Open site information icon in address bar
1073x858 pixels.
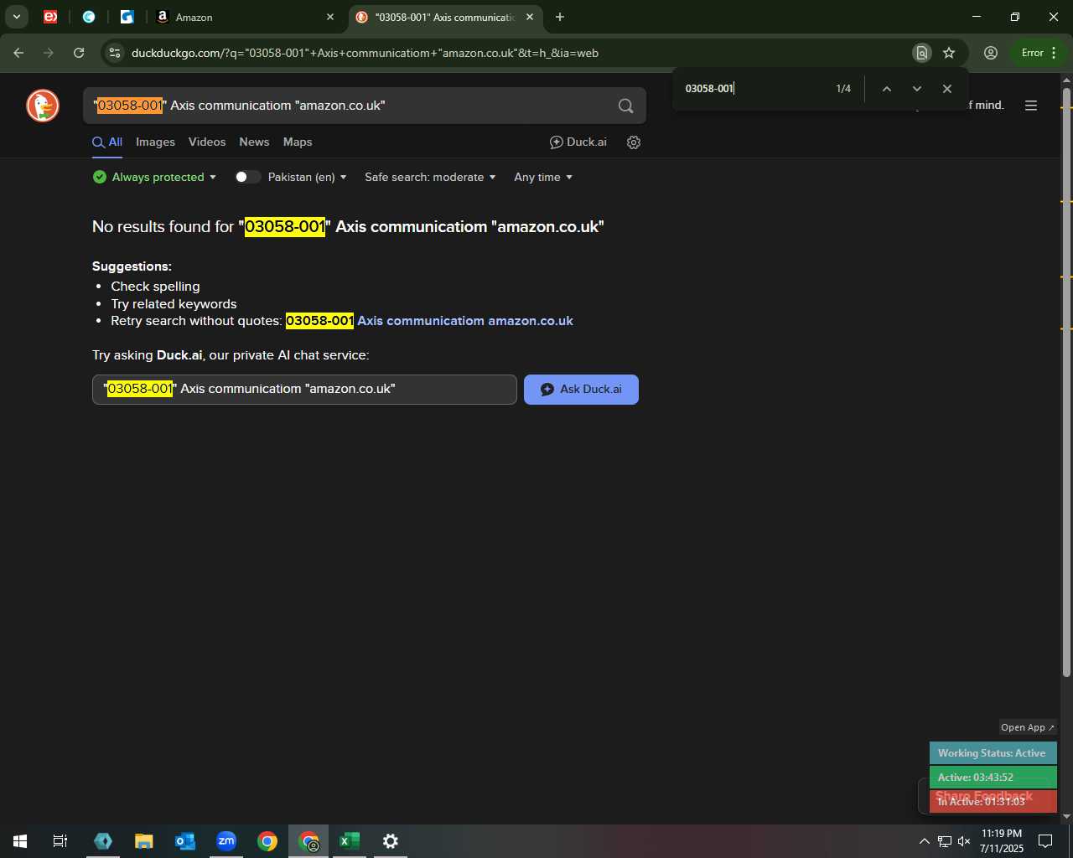coord(115,53)
